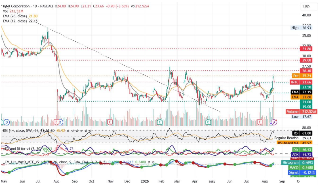Click the 40.00 price scale value

(306, 15)
